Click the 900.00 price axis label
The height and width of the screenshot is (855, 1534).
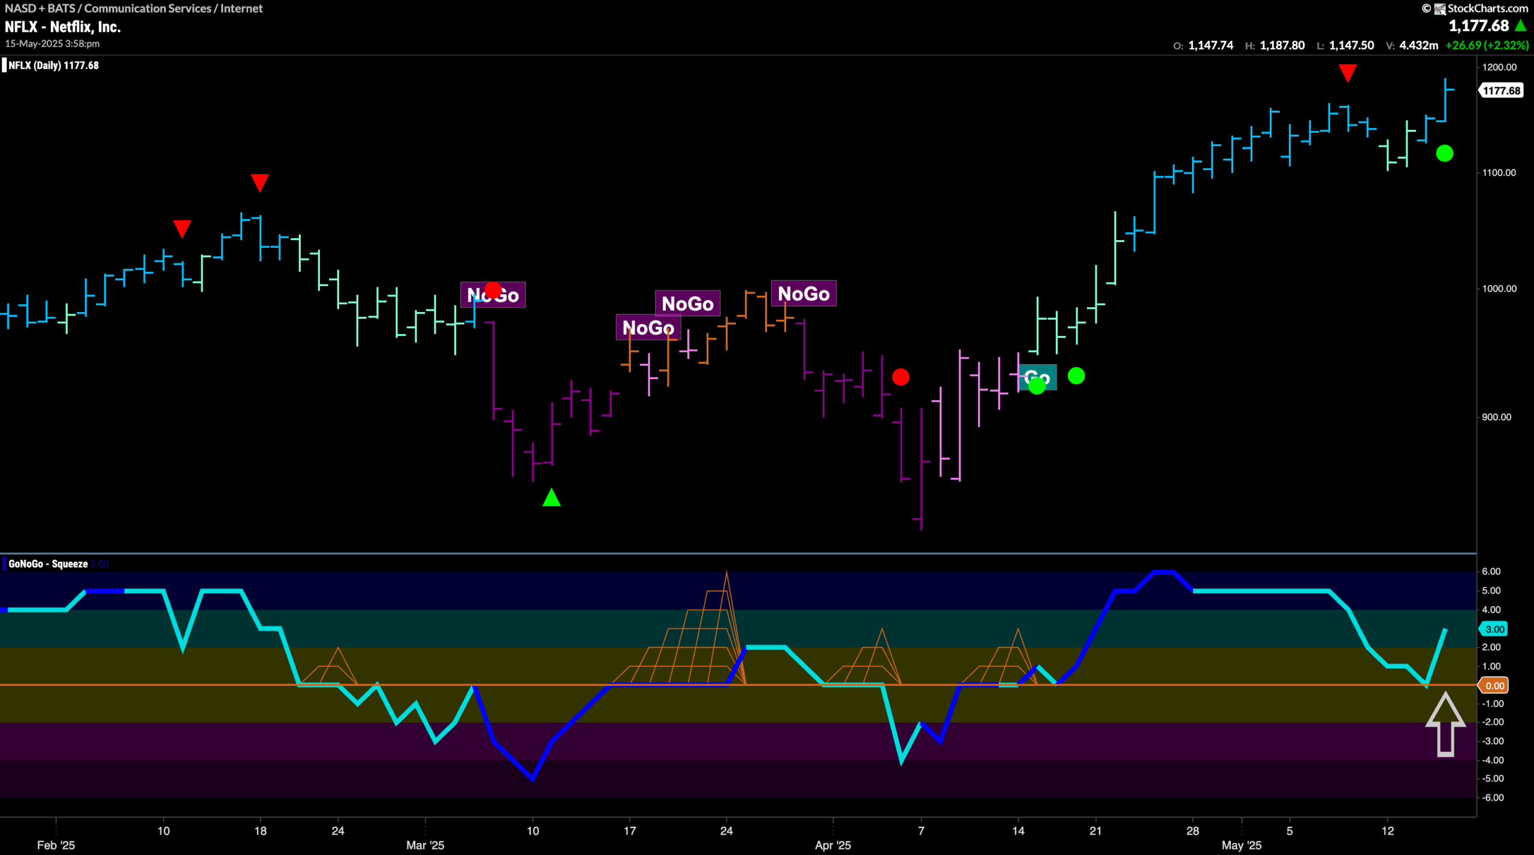(x=1496, y=417)
